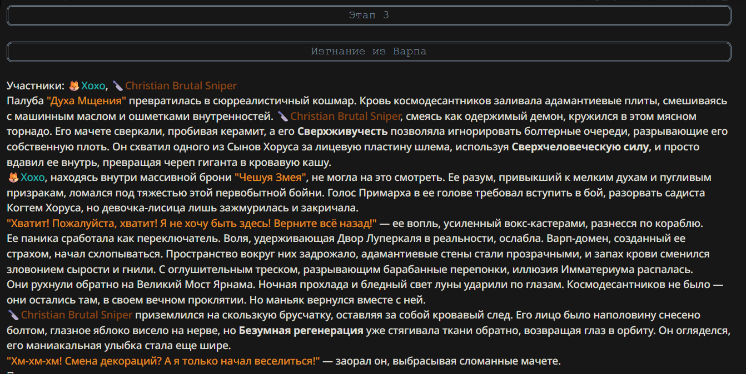Viewport: 746px width, 374px height.
Task: Click the orange text "Чешуя Змея"
Action: point(271,178)
